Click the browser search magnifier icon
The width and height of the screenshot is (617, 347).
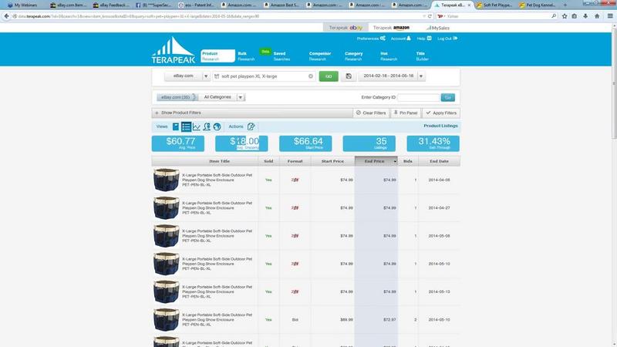point(554,16)
